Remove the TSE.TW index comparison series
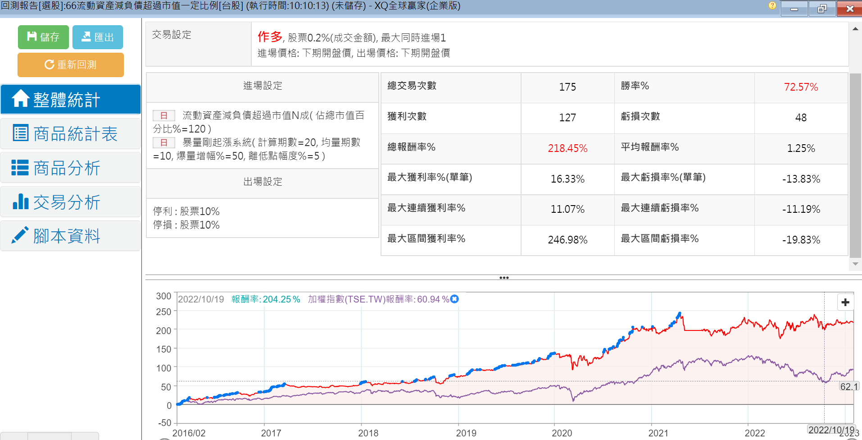This screenshot has height=440, width=862. (454, 299)
